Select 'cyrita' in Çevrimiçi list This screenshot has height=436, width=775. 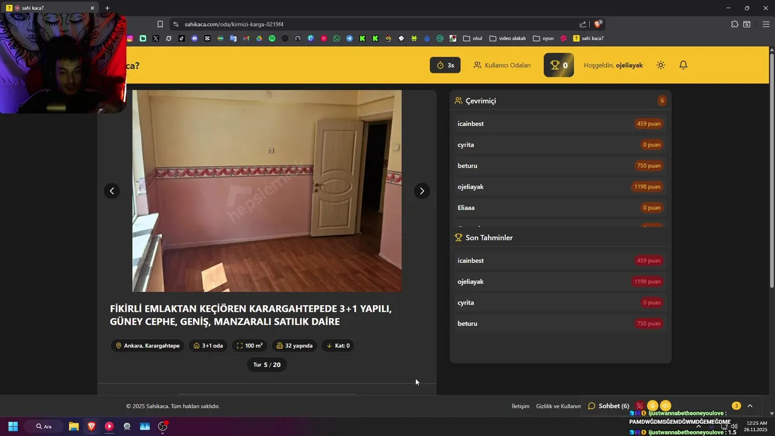tap(560, 145)
